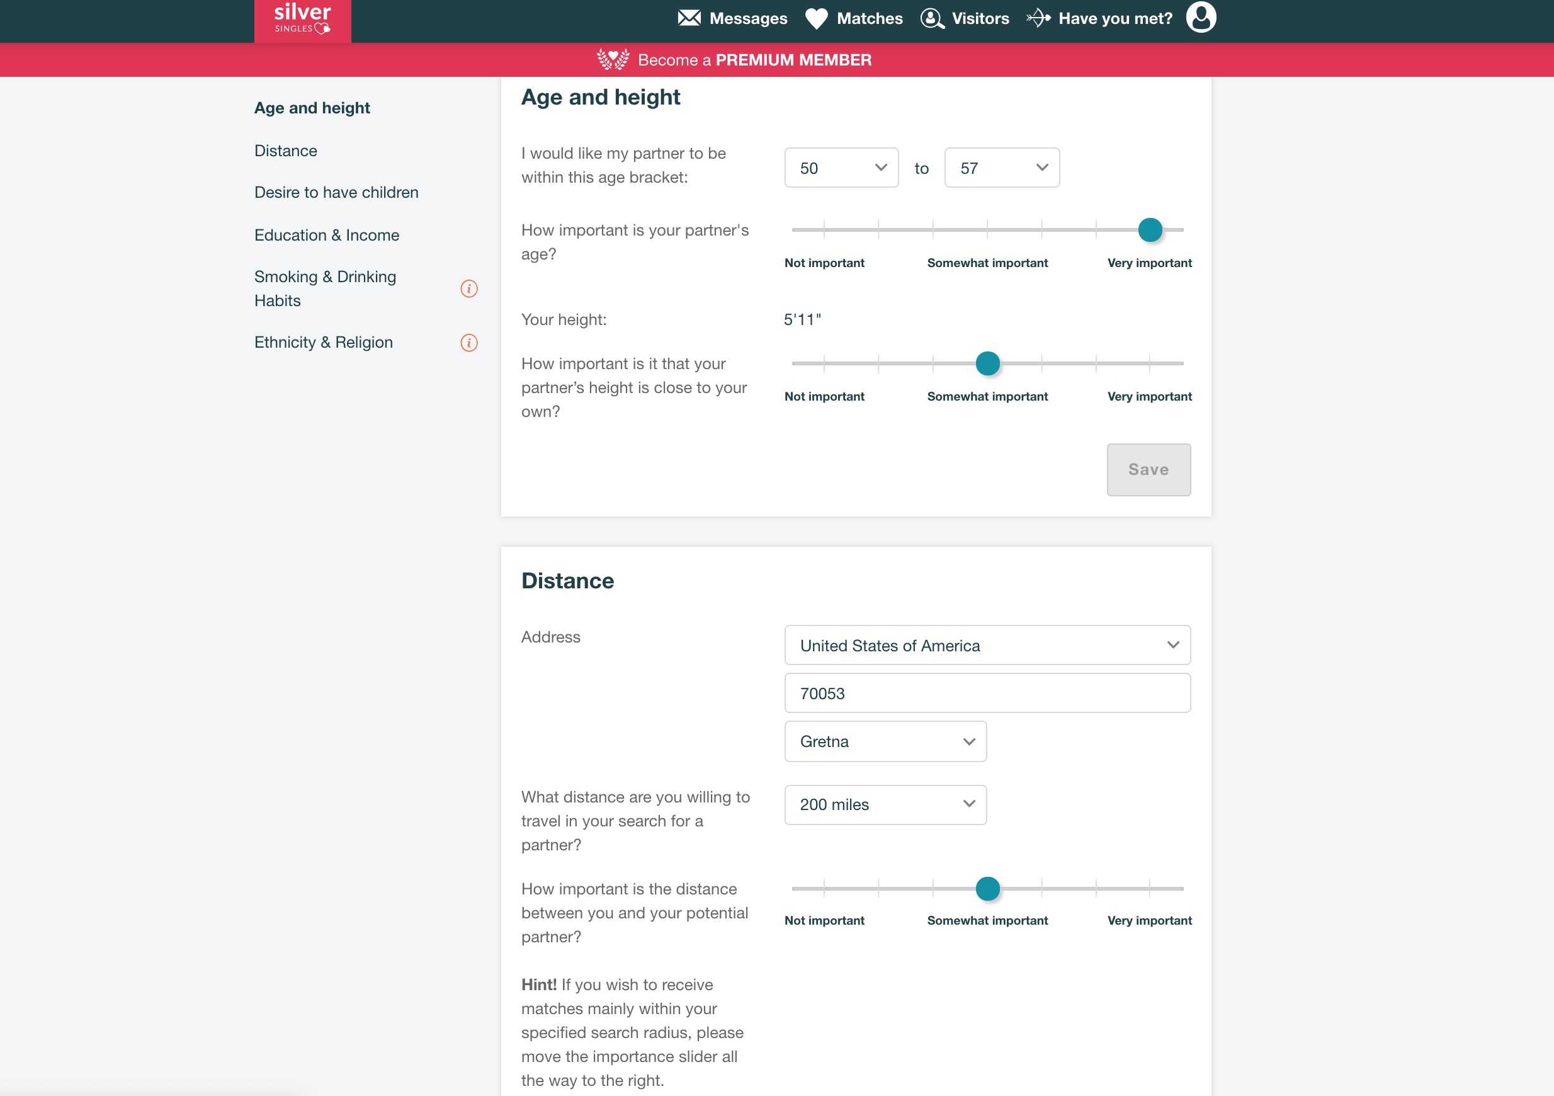Click Very important under height slider

pyautogui.click(x=1149, y=396)
